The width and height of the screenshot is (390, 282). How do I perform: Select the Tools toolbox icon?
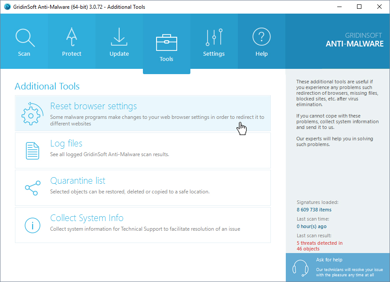coord(167,43)
